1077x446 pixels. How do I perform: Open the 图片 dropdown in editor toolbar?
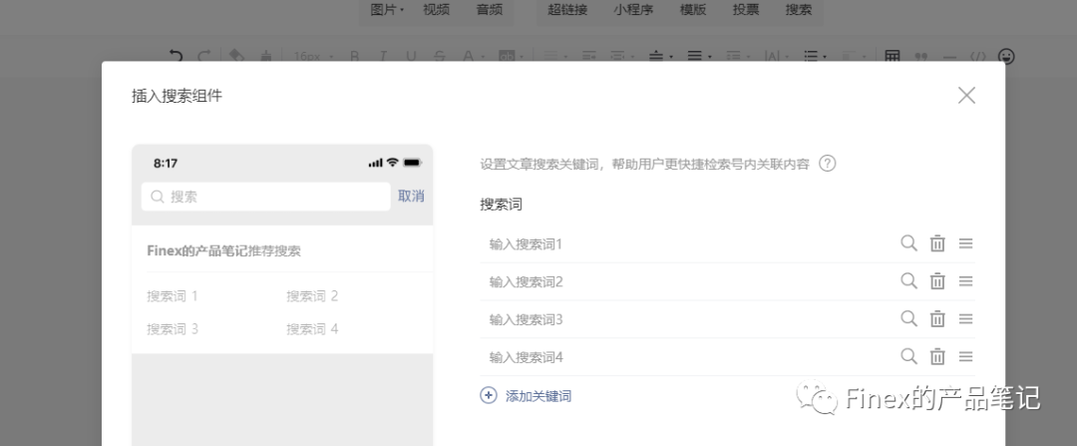pos(387,10)
